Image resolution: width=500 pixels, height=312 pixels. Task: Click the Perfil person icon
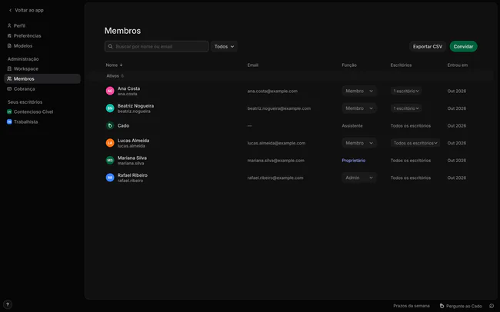click(9, 25)
